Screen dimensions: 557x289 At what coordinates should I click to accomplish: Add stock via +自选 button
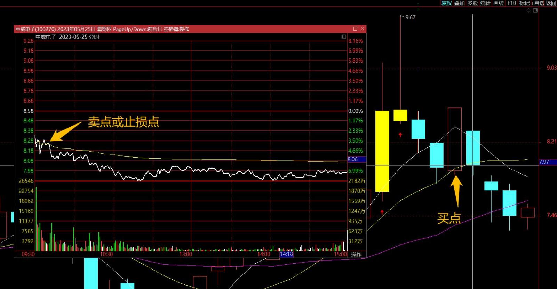[x=538, y=3]
